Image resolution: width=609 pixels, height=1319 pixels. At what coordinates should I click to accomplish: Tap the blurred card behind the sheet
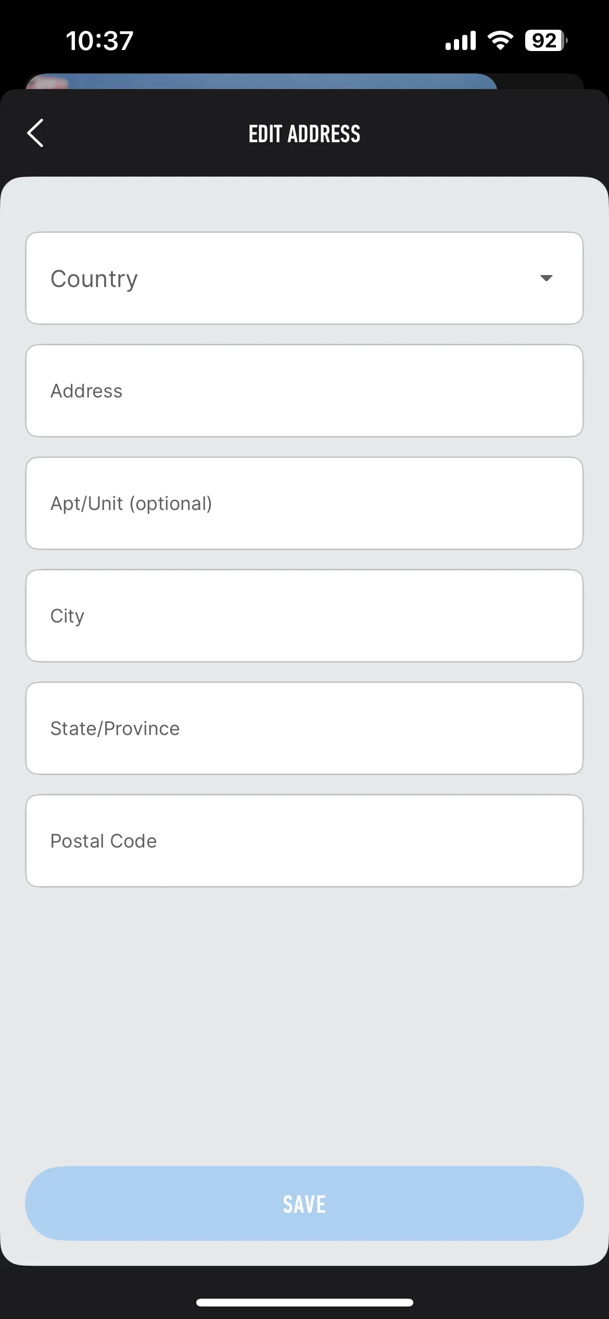(261, 81)
